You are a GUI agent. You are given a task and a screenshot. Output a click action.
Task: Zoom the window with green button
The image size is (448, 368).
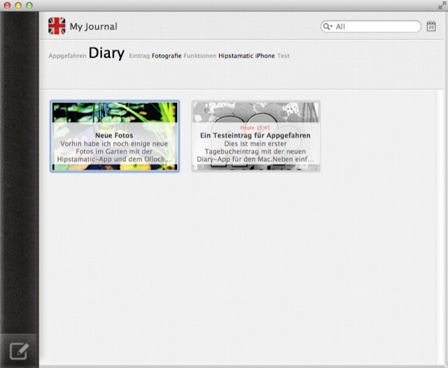click(29, 5)
